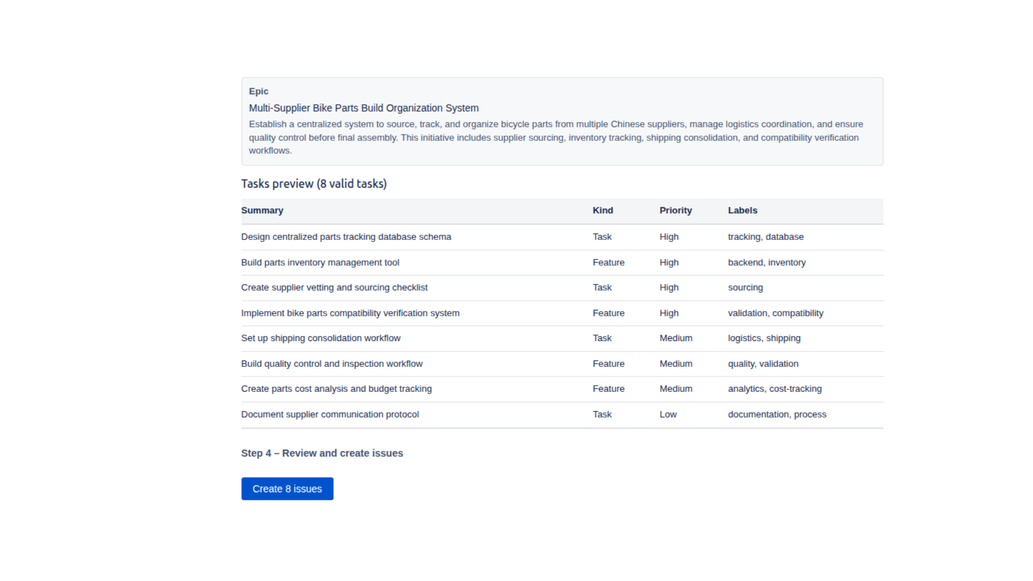Click the Create 8 issues button
1033x581 pixels.
287,488
